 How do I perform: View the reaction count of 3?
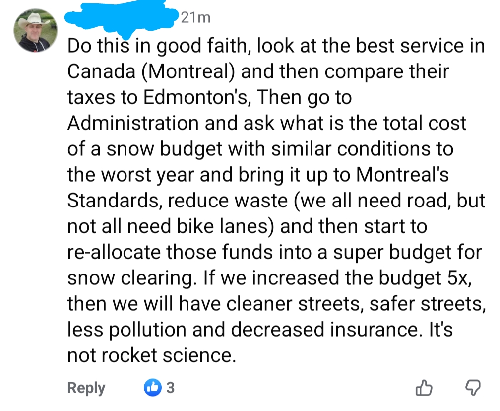point(170,387)
